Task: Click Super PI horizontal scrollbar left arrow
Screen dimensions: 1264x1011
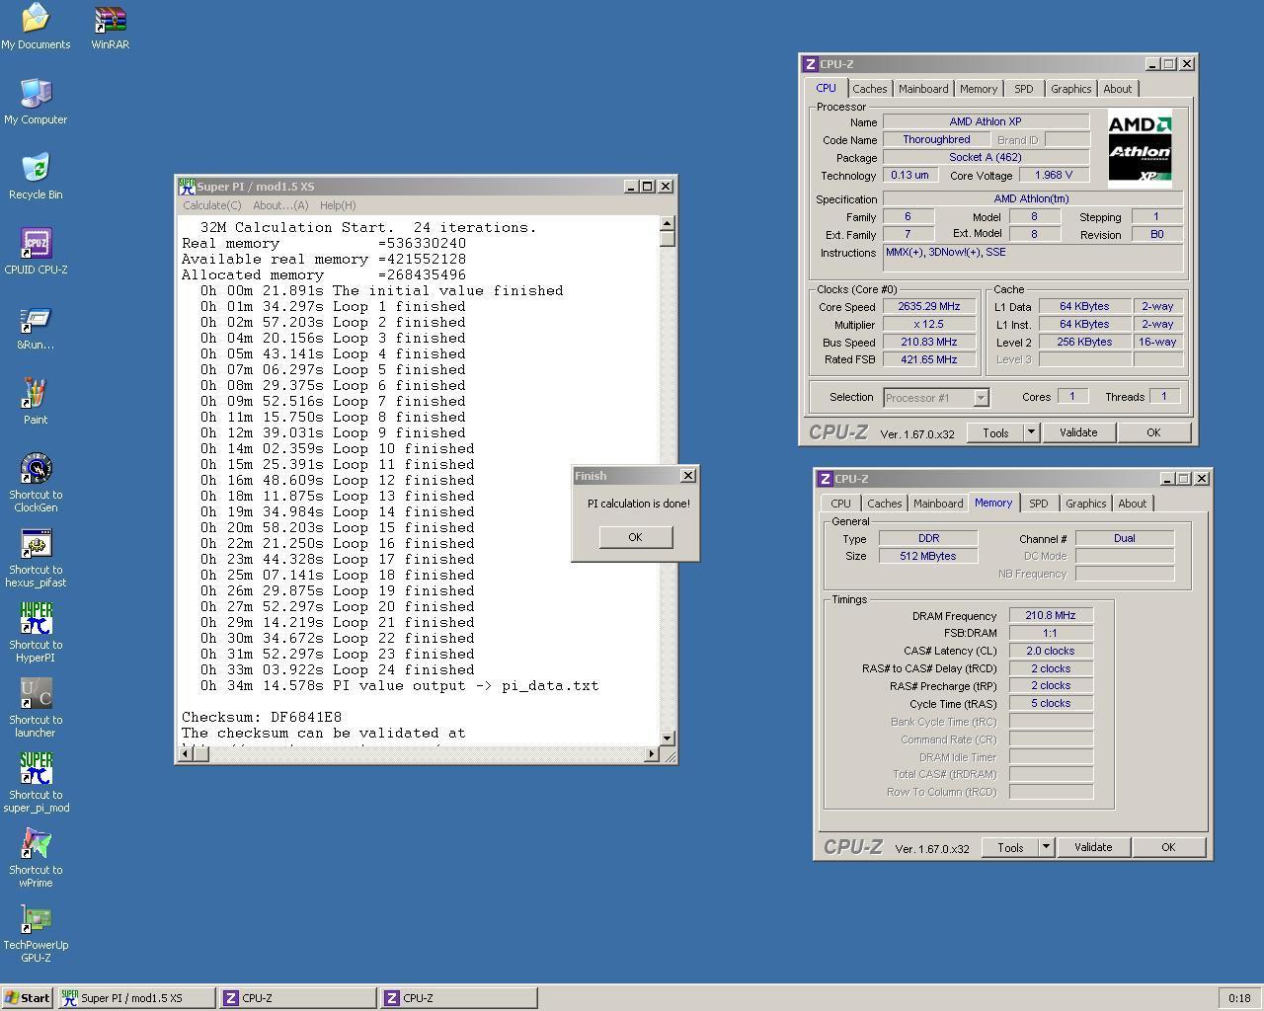Action: pyautogui.click(x=185, y=754)
